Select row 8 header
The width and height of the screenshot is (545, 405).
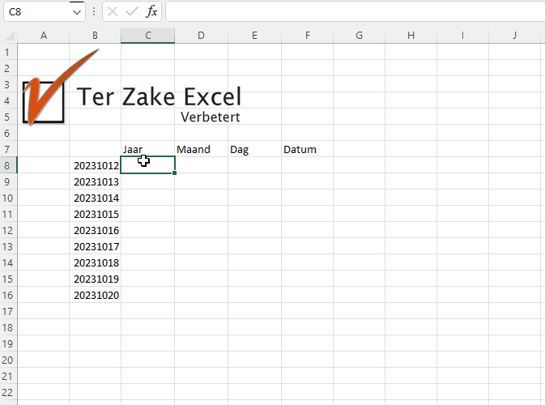click(7, 165)
